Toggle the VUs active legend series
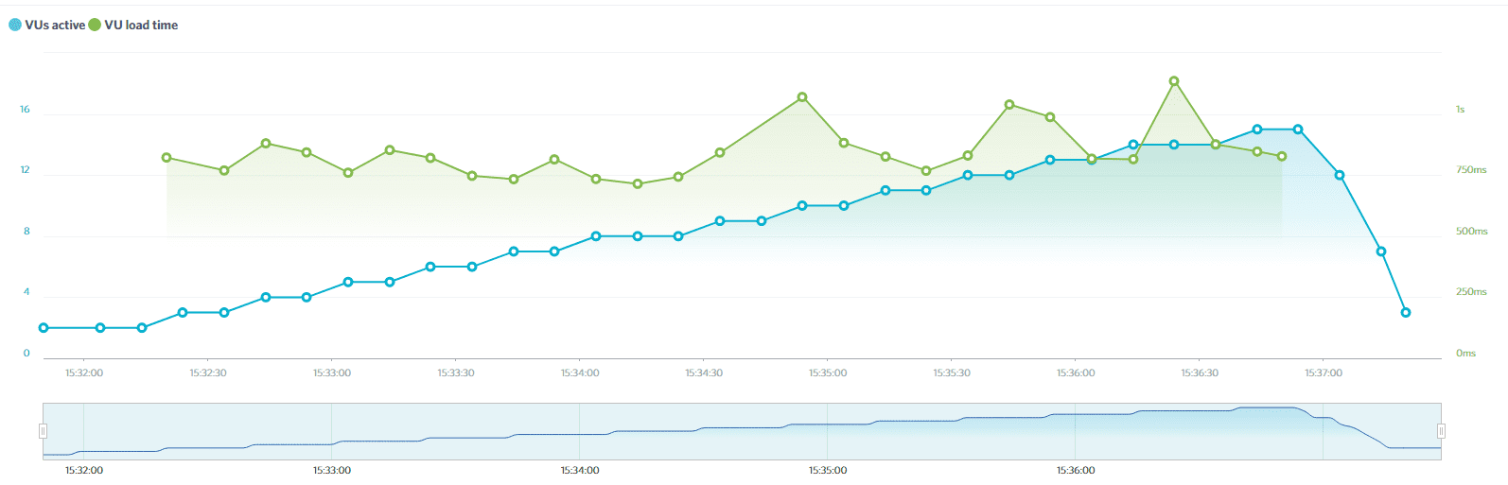The width and height of the screenshot is (1508, 485). 47,26
